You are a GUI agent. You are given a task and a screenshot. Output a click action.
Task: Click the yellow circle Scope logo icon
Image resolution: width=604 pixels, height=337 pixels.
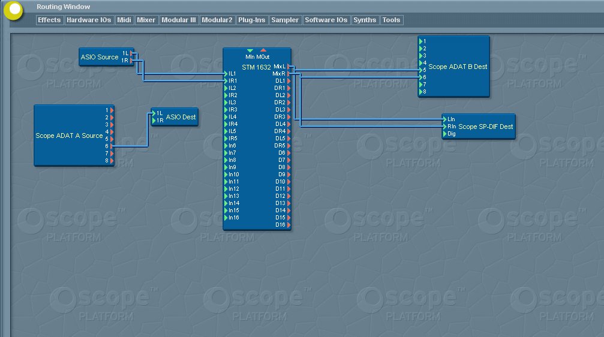coord(13,10)
